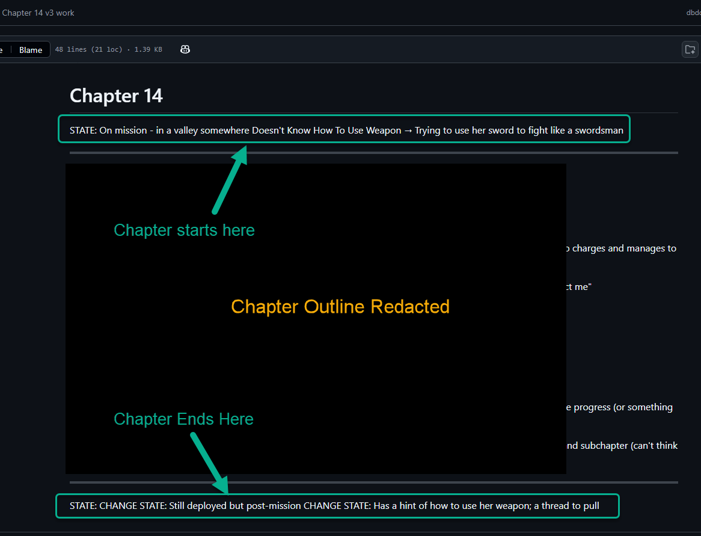Click the 'charges and manages to' text

(624, 248)
